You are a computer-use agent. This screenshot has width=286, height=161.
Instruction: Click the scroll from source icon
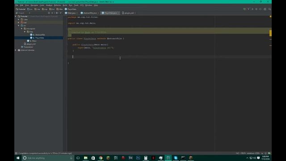click(49, 13)
